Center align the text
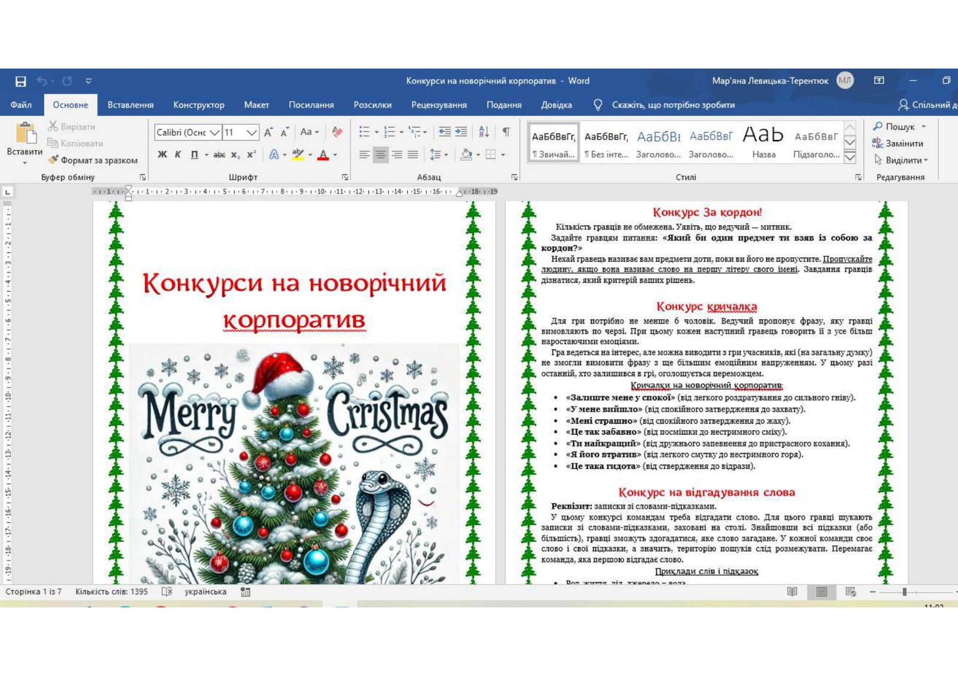The image size is (958, 676). (380, 155)
